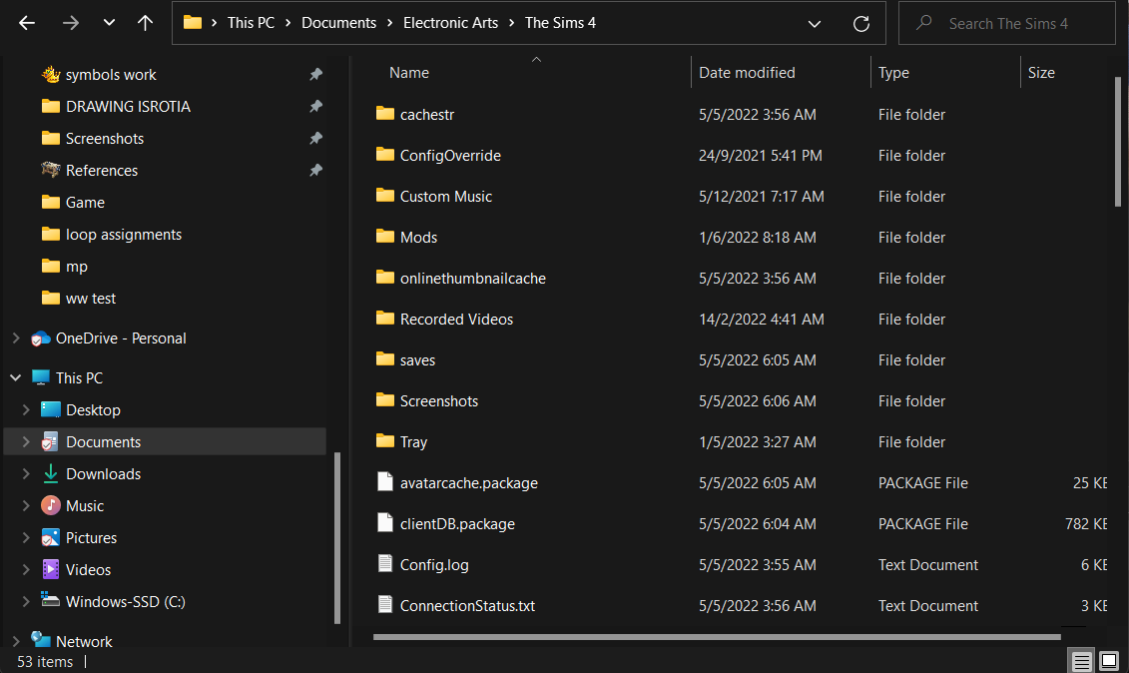Click the Videos icon in sidebar
1129x673 pixels.
[50, 569]
